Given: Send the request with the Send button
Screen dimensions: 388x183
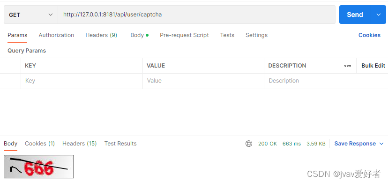Looking at the screenshot, I should [x=355, y=15].
